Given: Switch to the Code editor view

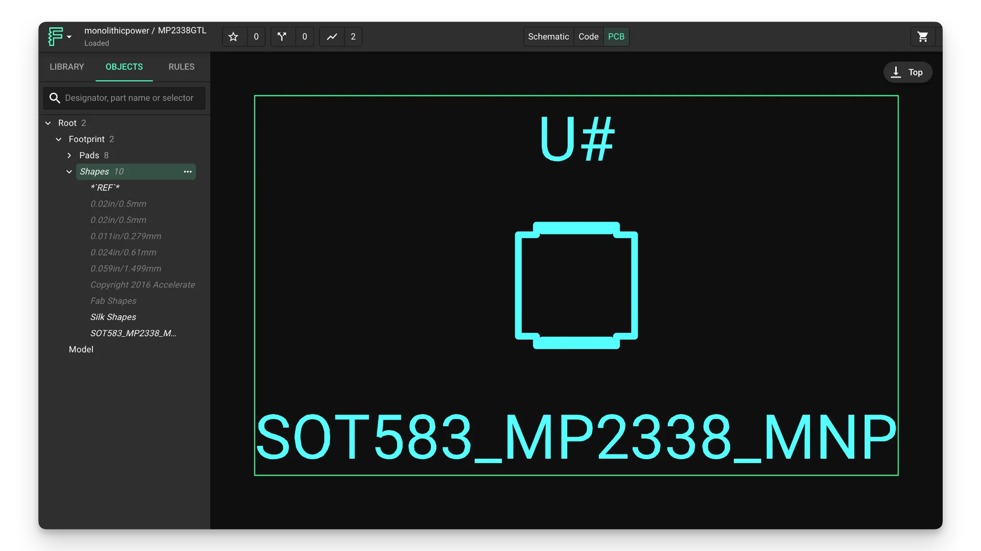Looking at the screenshot, I should point(588,36).
